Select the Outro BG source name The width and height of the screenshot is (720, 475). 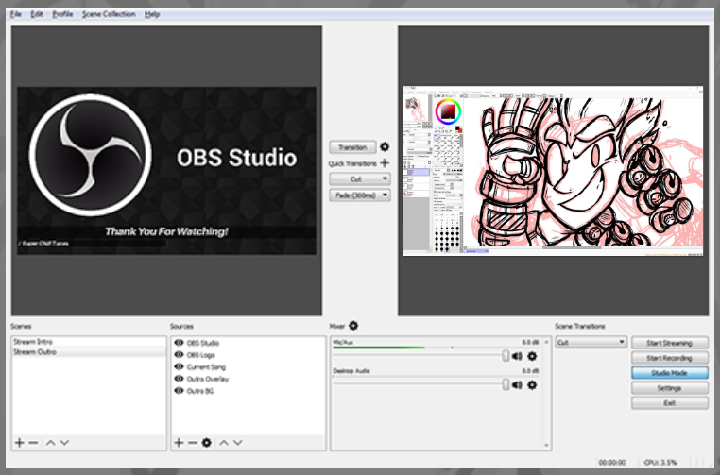click(200, 391)
